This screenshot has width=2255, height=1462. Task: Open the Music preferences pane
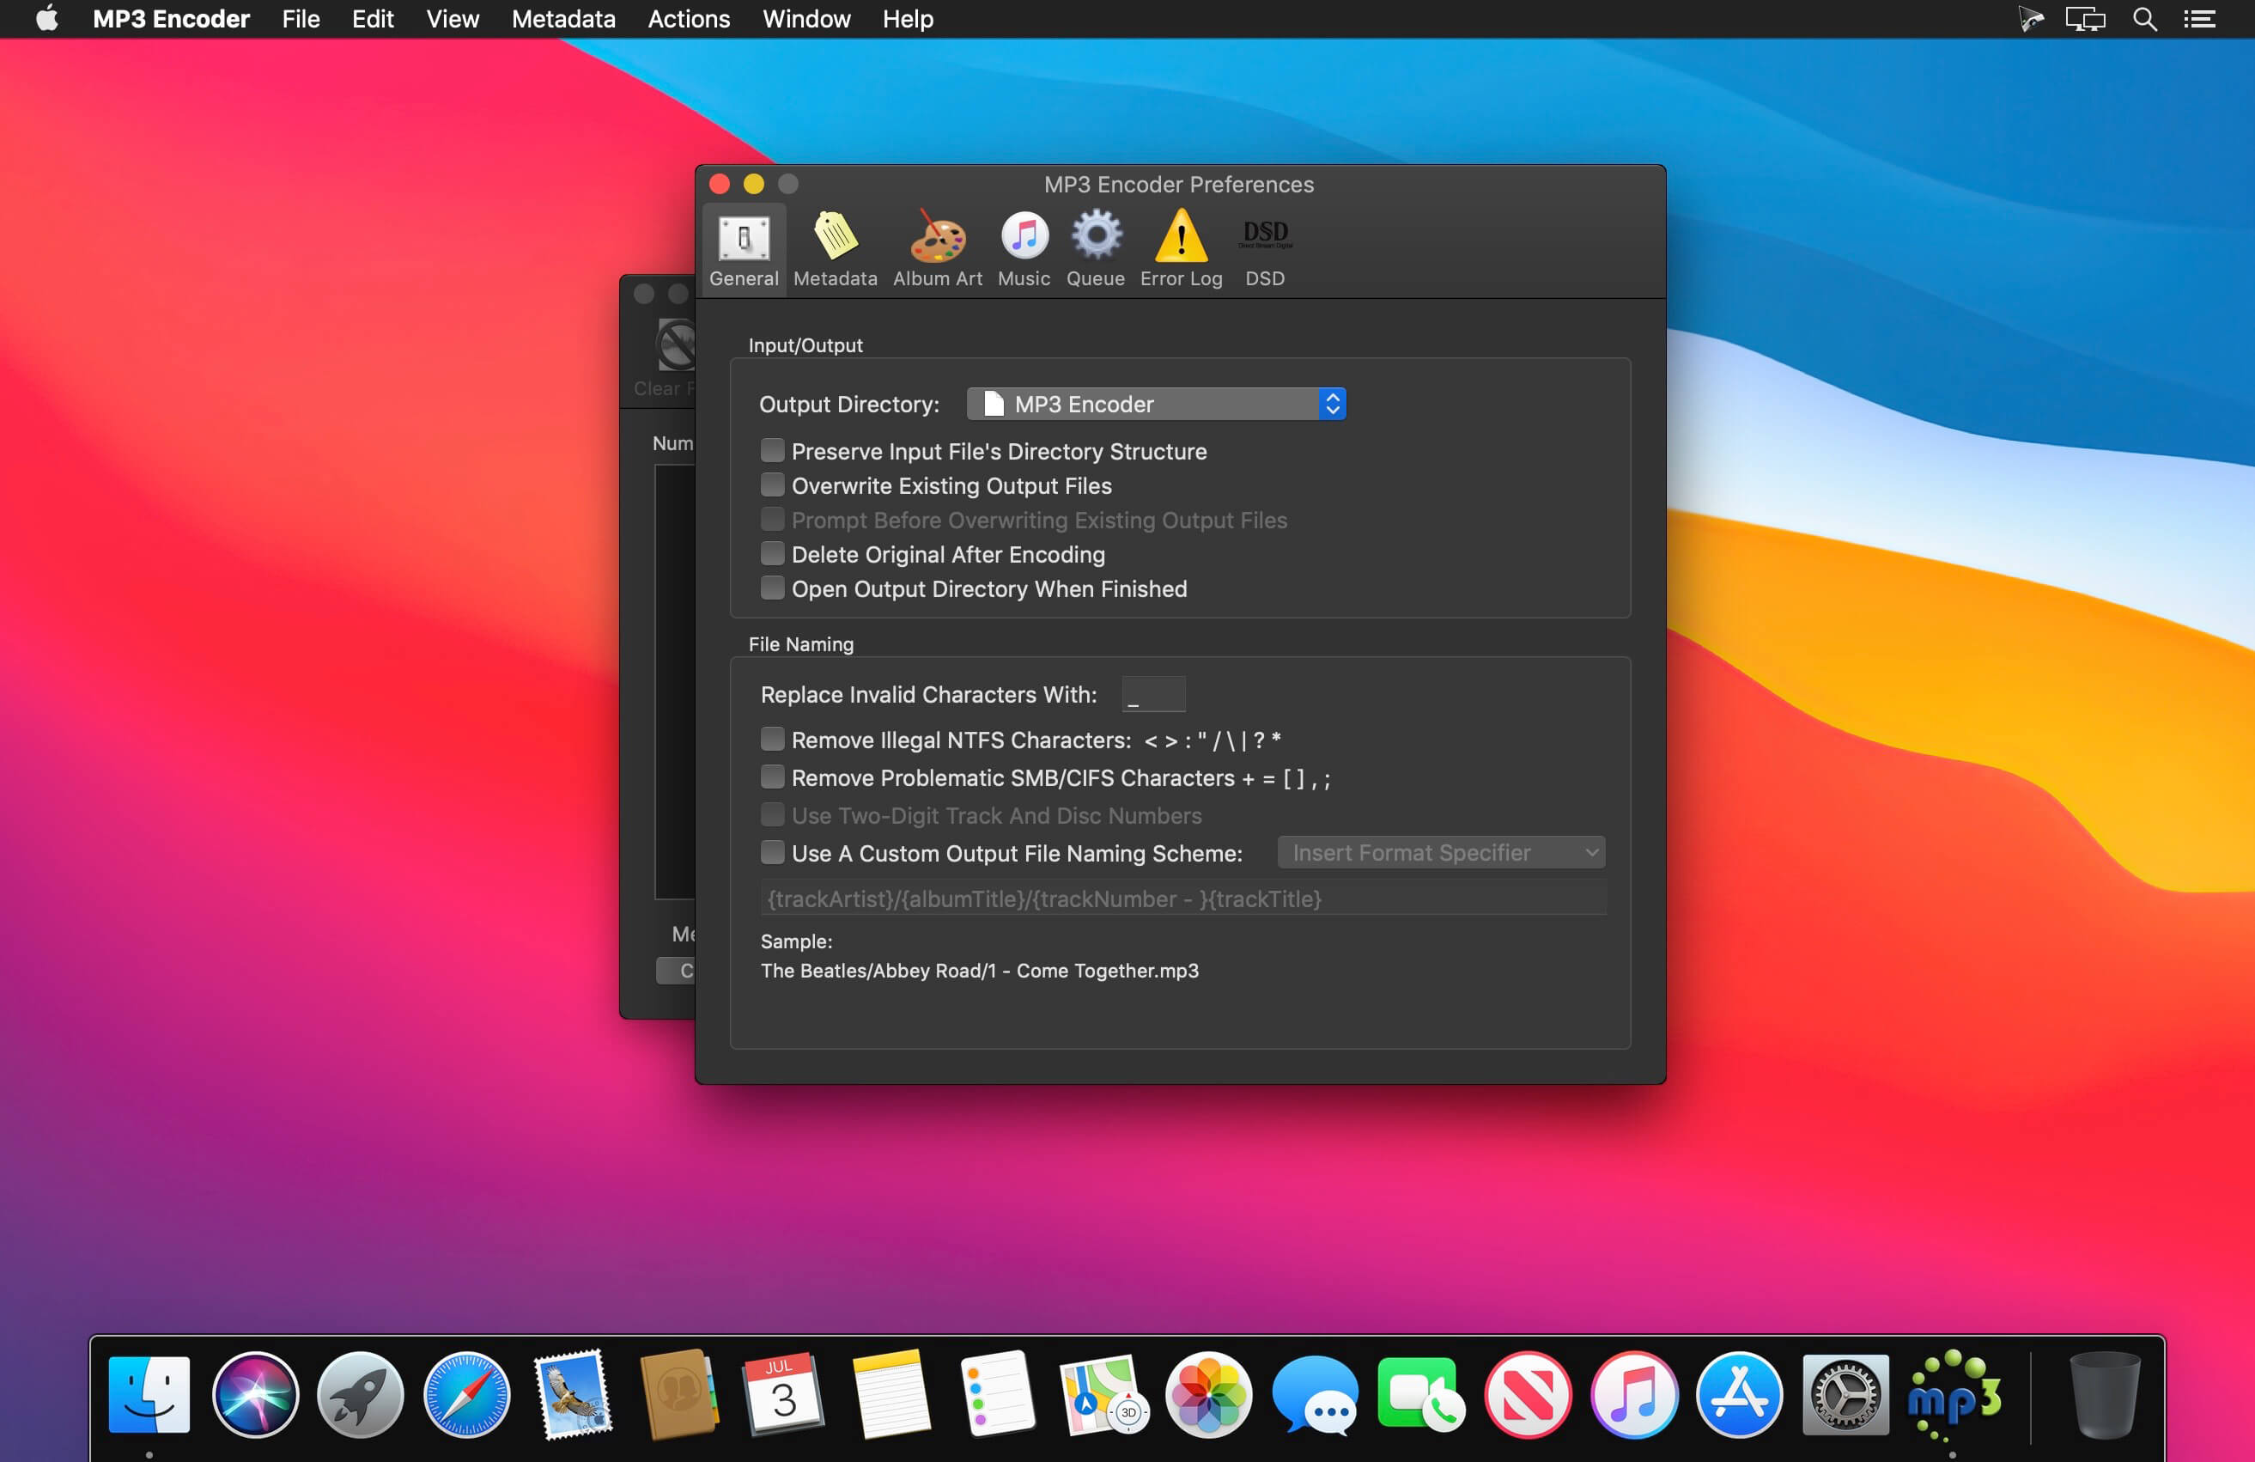click(1024, 248)
